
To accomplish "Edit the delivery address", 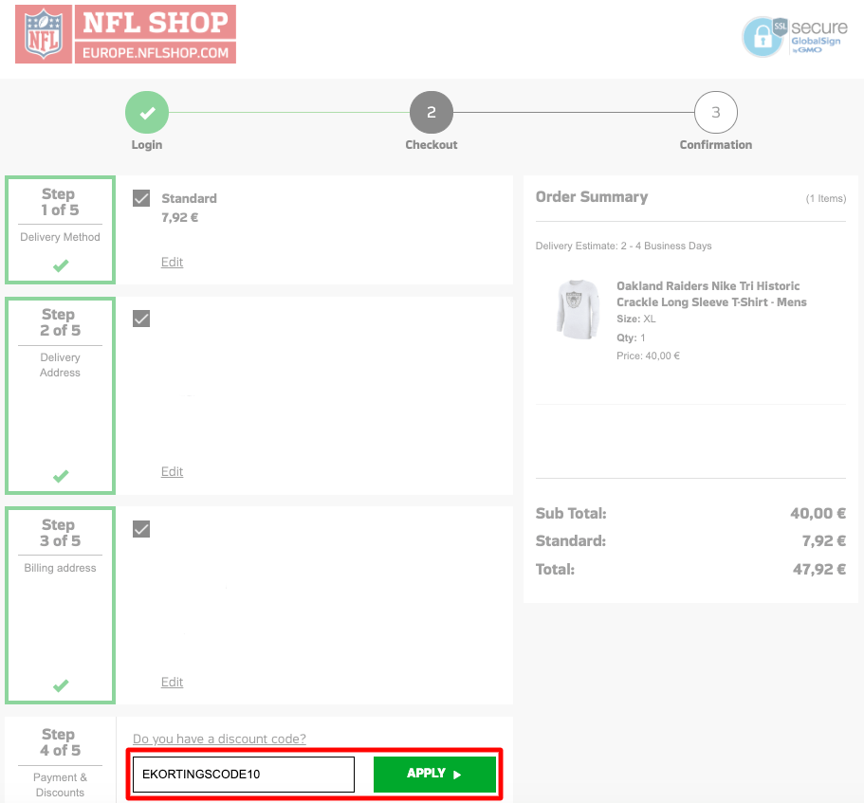I will 172,471.
